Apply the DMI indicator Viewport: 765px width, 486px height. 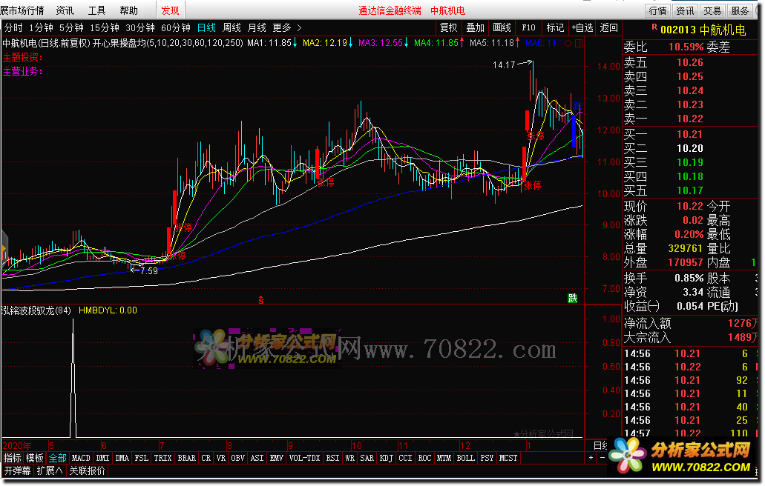tap(102, 458)
